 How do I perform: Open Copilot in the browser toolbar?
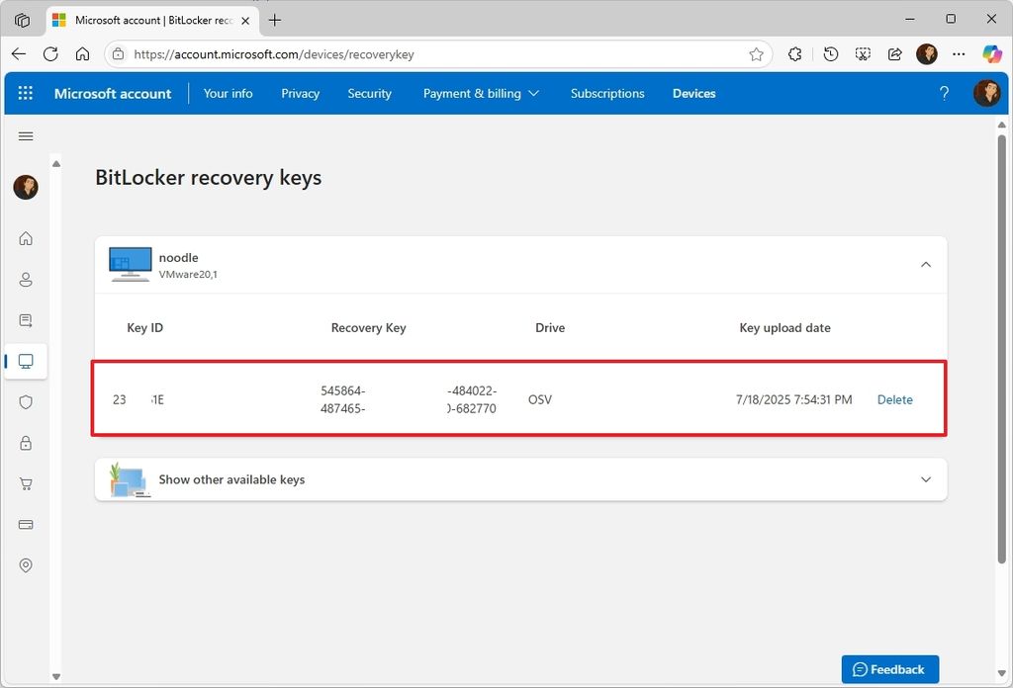pyautogui.click(x=993, y=54)
